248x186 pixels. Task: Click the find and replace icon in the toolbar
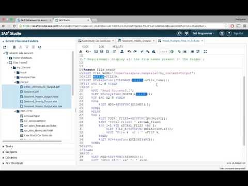click(185, 52)
